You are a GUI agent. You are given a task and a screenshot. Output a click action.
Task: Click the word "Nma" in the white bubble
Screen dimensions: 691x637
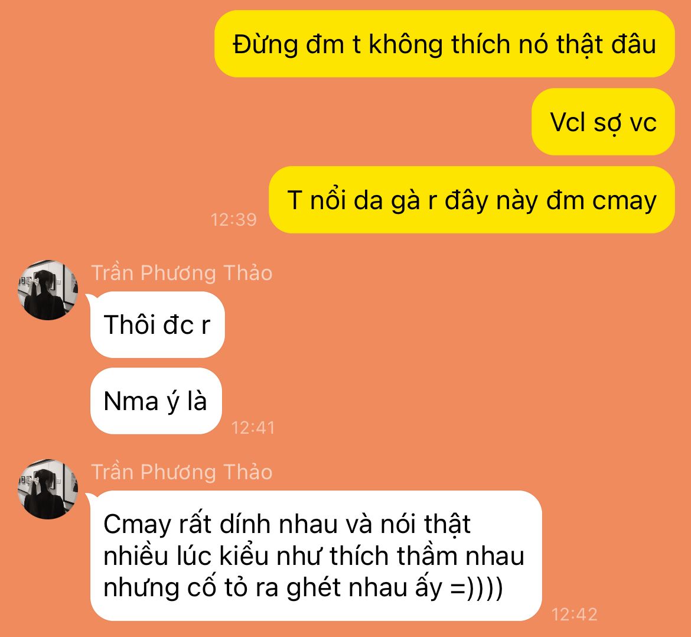pyautogui.click(x=131, y=402)
